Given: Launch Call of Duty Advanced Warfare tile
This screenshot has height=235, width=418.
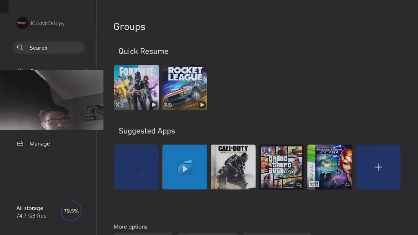Looking at the screenshot, I should tap(233, 167).
